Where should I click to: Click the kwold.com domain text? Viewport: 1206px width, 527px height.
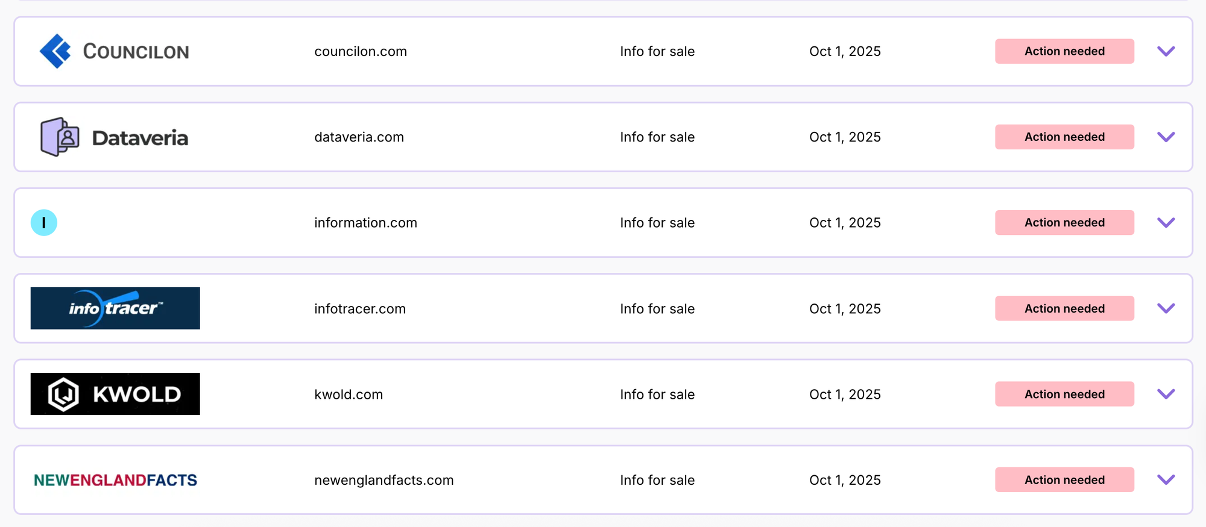(349, 394)
